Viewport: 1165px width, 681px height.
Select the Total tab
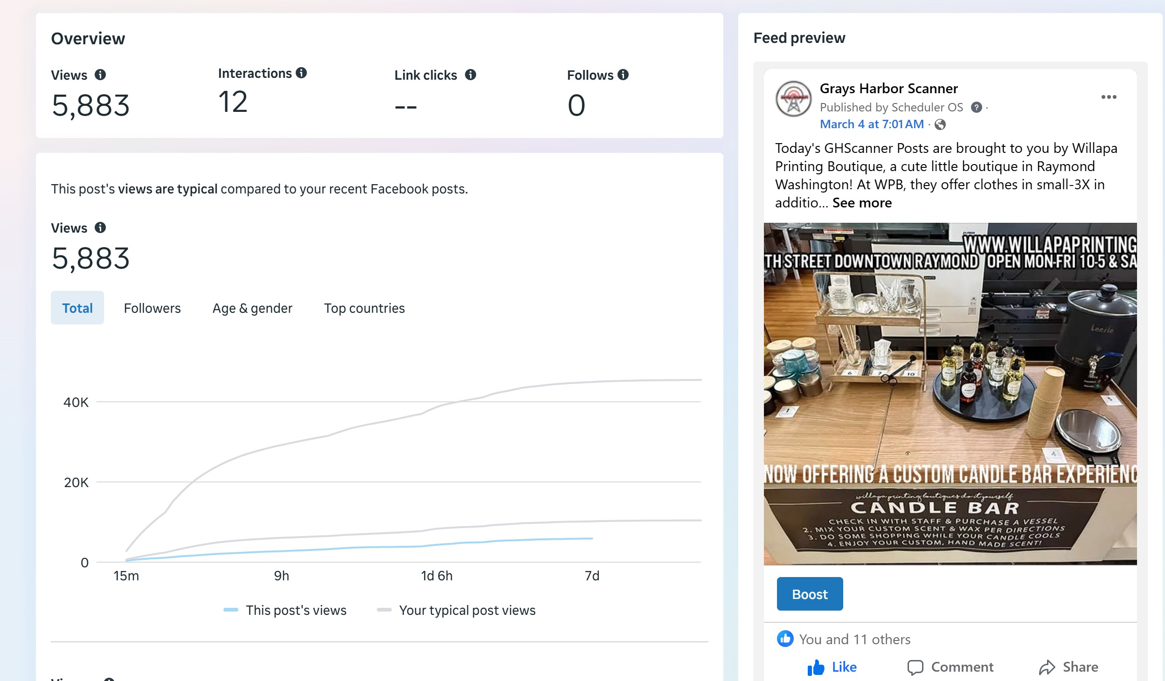pos(77,308)
